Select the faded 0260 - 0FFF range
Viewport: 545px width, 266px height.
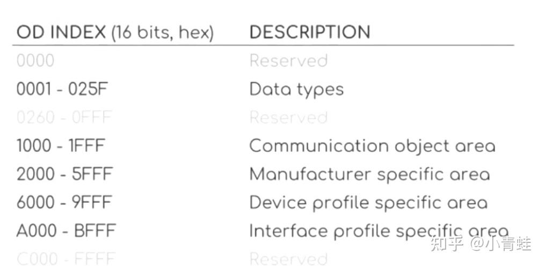tap(64, 117)
